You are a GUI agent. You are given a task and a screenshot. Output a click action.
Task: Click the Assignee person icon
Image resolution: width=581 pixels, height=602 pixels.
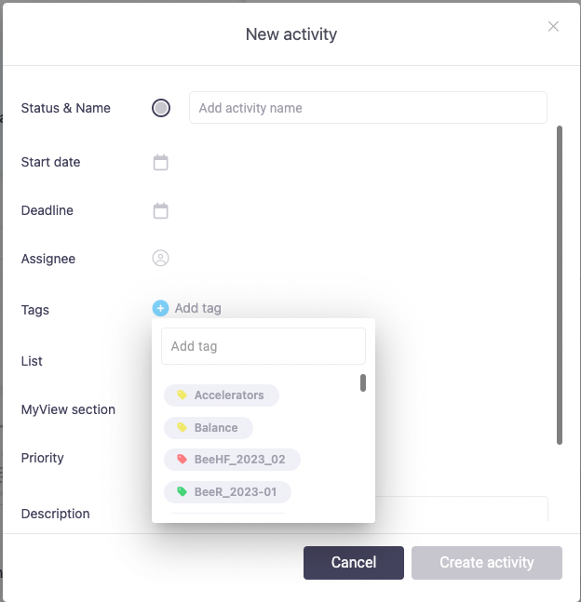pos(160,259)
